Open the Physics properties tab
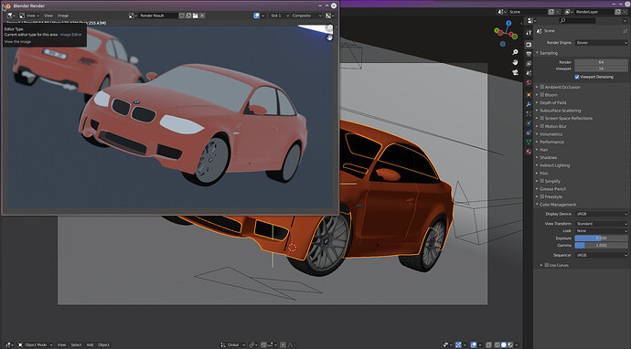The width and height of the screenshot is (631, 349). pyautogui.click(x=529, y=123)
